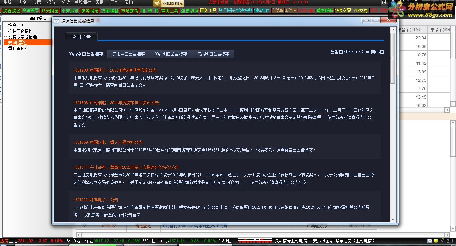Click 中小 index value 4571.44 in status bar
This screenshot has height=246, width=456.
click(x=177, y=241)
